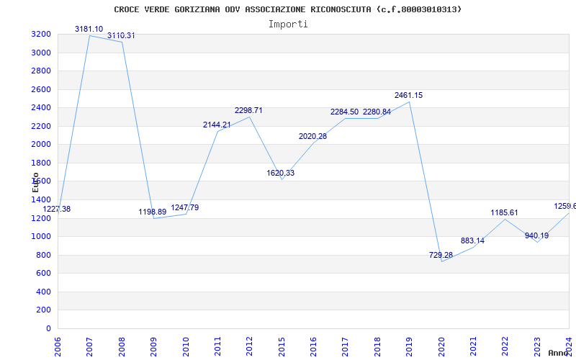Click the 2011 x-axis year label
This screenshot has height=360, width=576.
(x=217, y=346)
